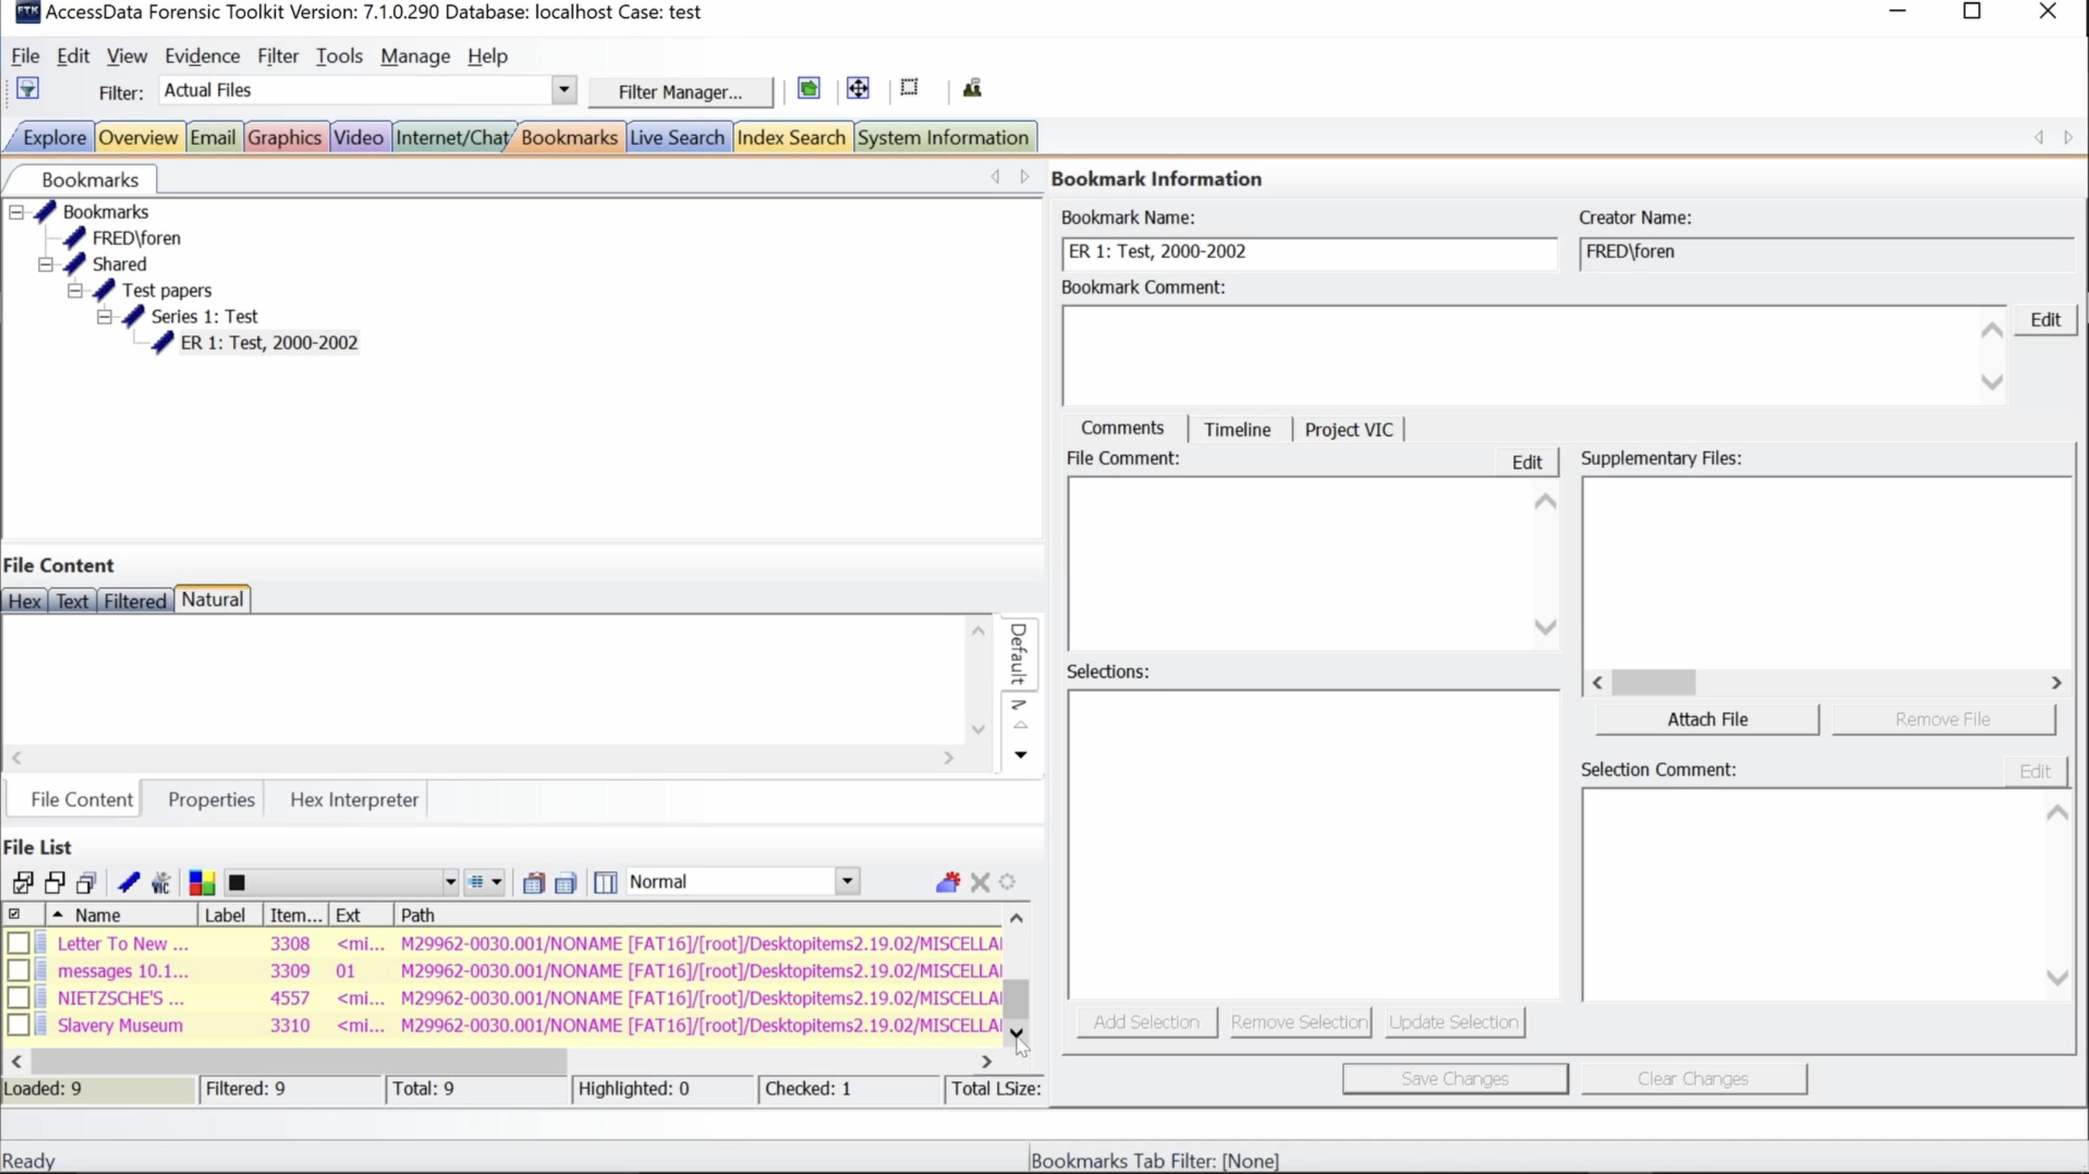Switch to the Index Search tab
2089x1174 pixels.
791,138
